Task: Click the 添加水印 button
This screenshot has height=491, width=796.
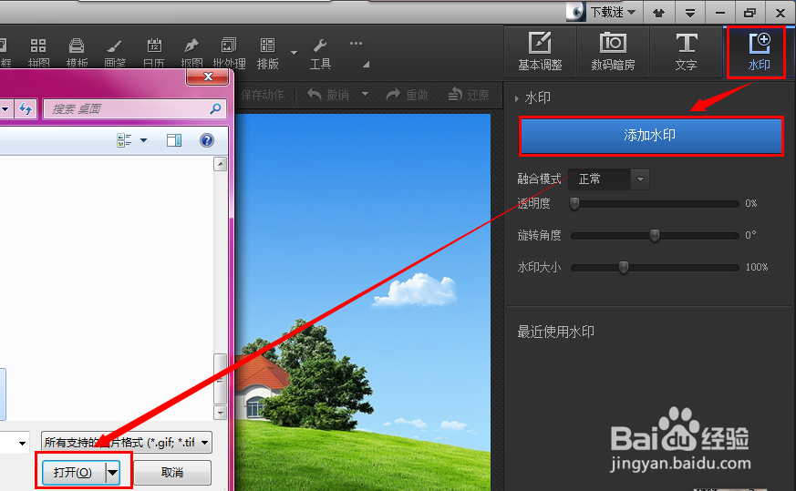Action: [650, 136]
